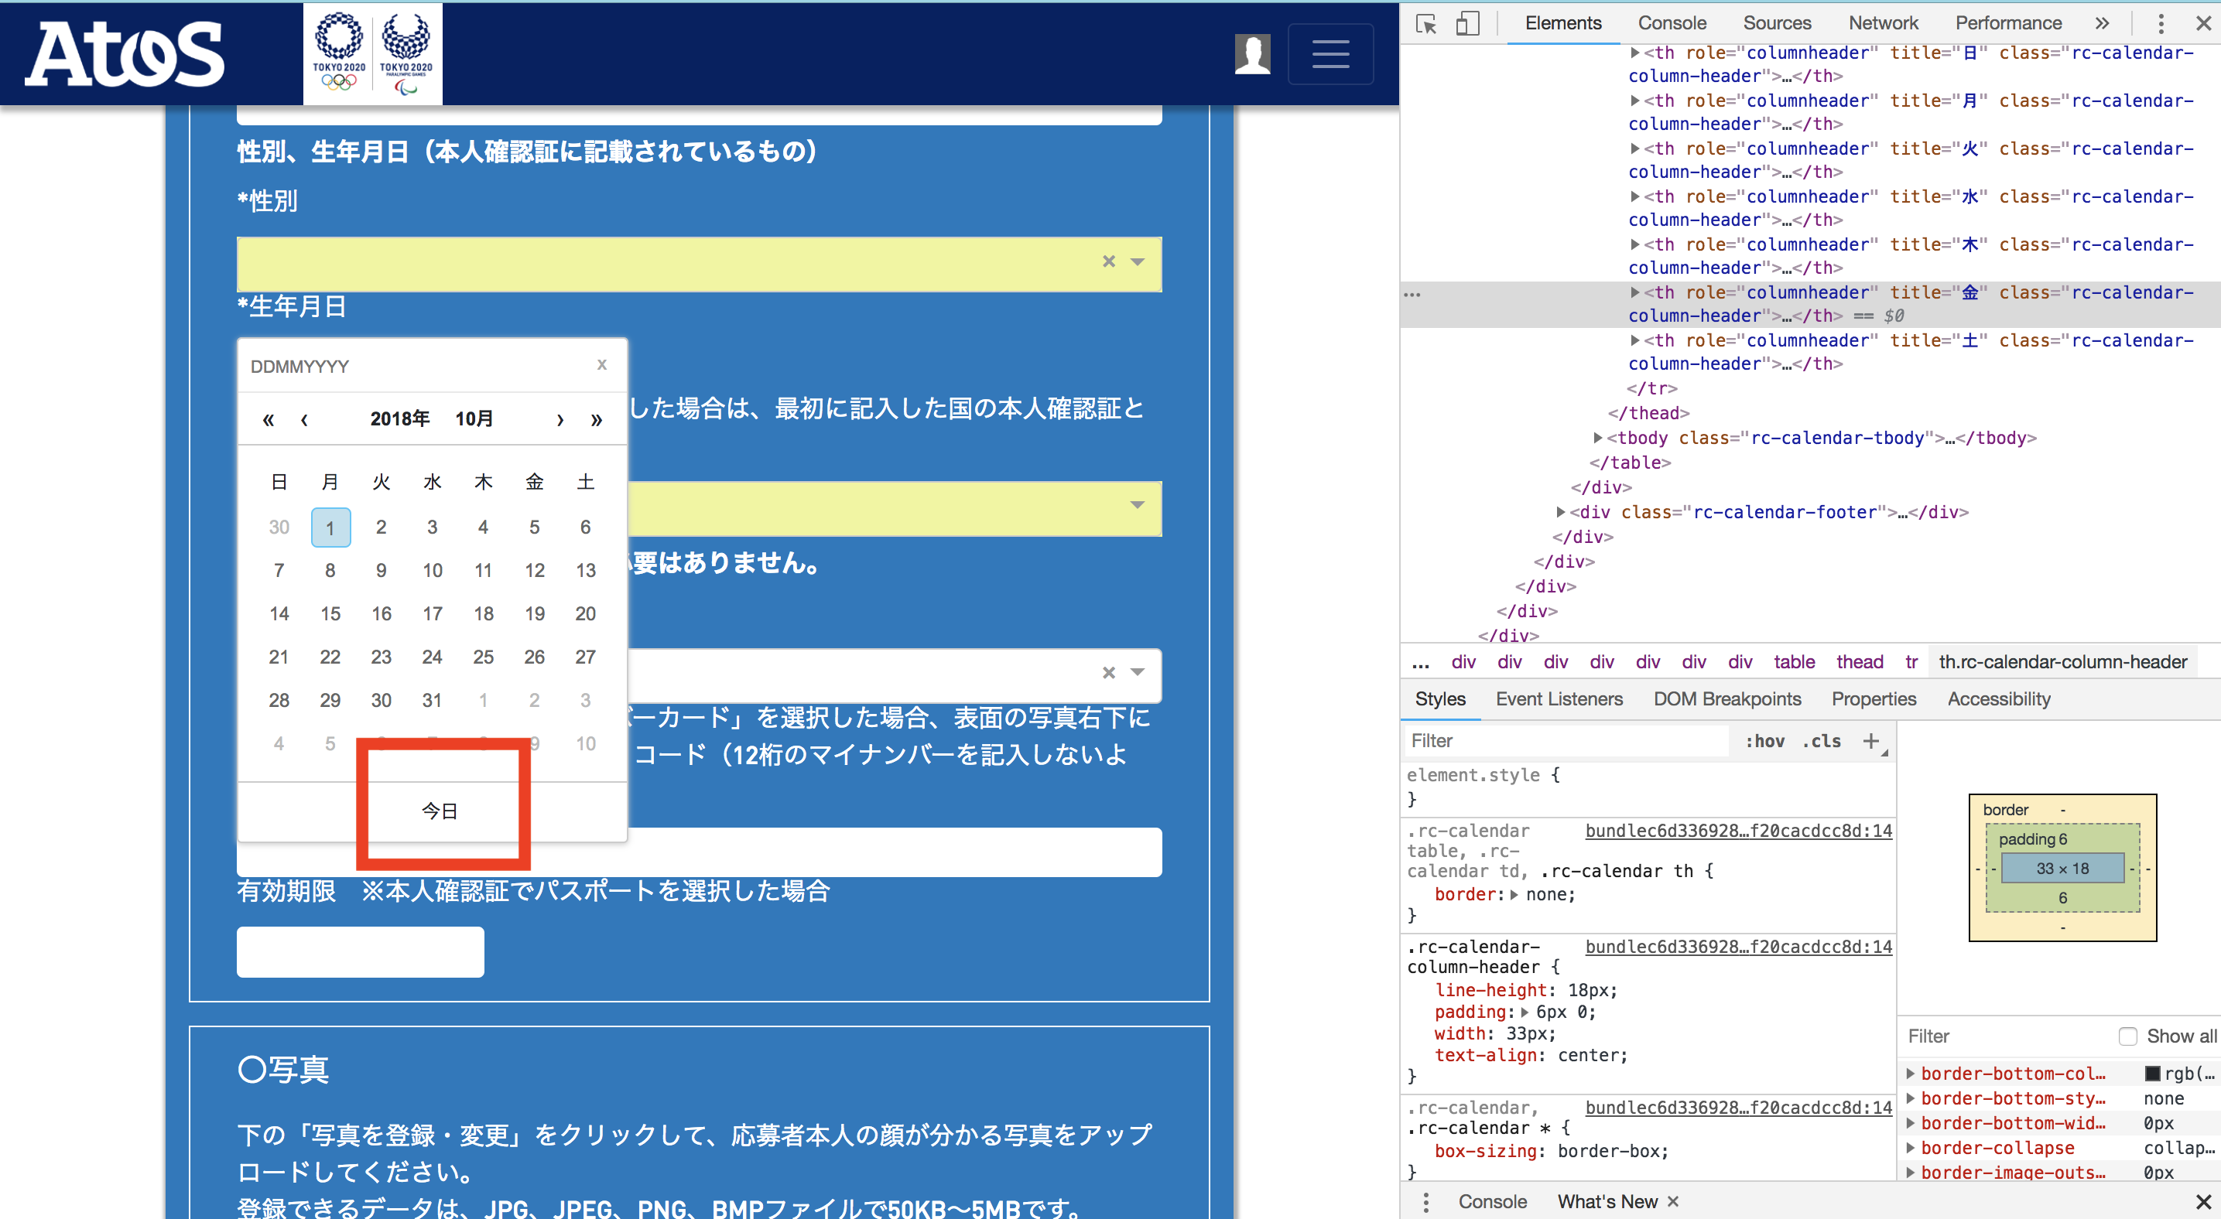Image resolution: width=2221 pixels, height=1219 pixels.
Task: Click the user profile icon in the navbar
Action: pyautogui.click(x=1253, y=53)
